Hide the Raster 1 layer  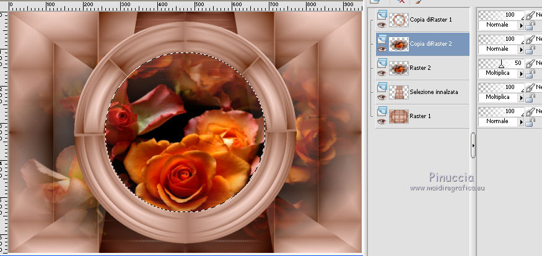pos(382,121)
